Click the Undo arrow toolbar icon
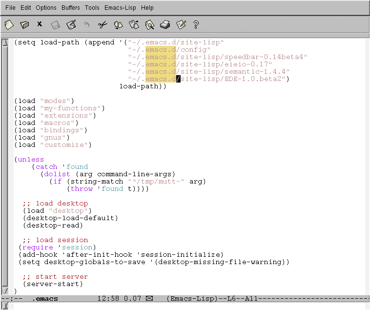Image resolution: width=370 pixels, height=310 pixels. 86,24
